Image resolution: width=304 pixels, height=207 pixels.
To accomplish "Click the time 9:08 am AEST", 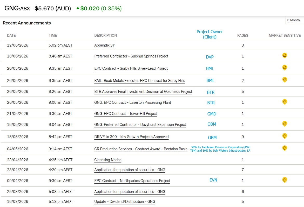I will pos(60,102).
